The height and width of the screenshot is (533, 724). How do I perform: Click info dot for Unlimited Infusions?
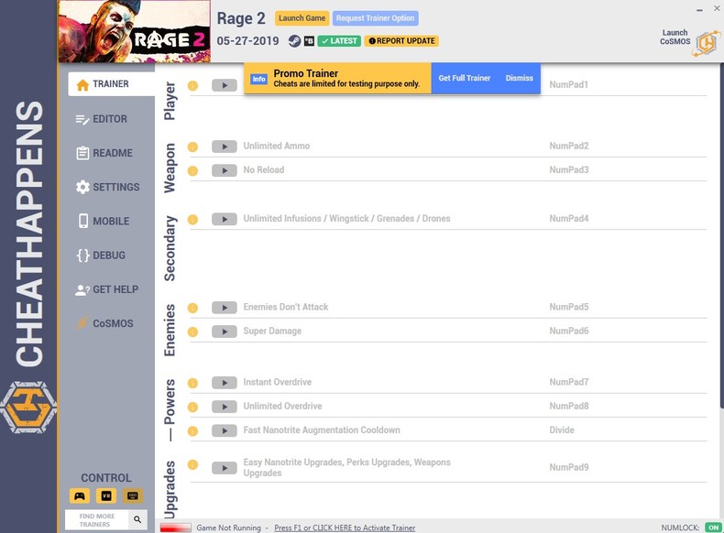coord(192,220)
